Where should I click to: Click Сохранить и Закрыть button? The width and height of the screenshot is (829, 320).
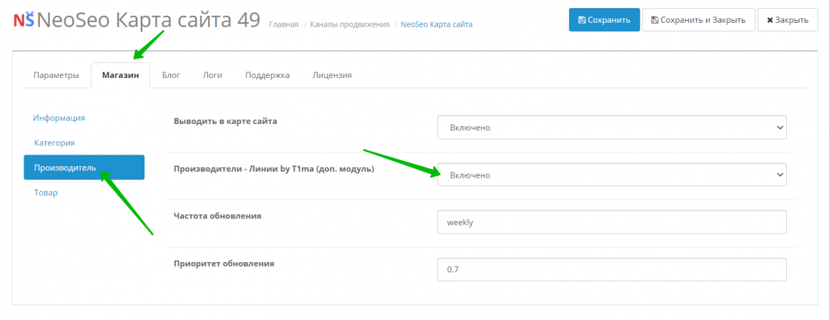tap(698, 20)
